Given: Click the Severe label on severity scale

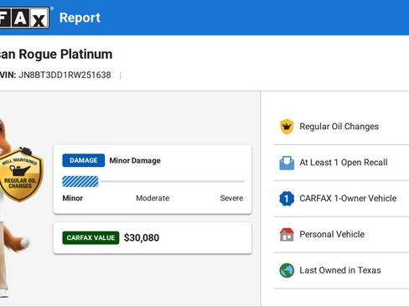Looking at the screenshot, I should point(231,198).
